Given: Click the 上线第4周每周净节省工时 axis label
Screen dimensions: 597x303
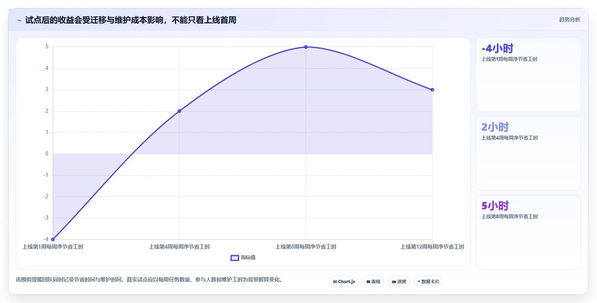Looking at the screenshot, I should [179, 247].
